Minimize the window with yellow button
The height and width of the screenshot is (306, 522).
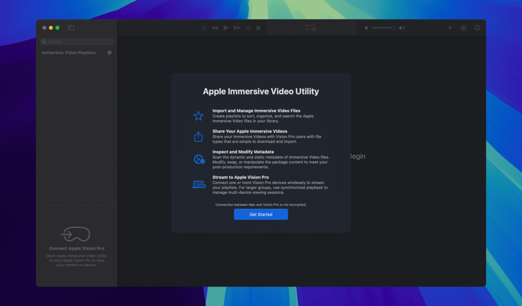point(51,27)
